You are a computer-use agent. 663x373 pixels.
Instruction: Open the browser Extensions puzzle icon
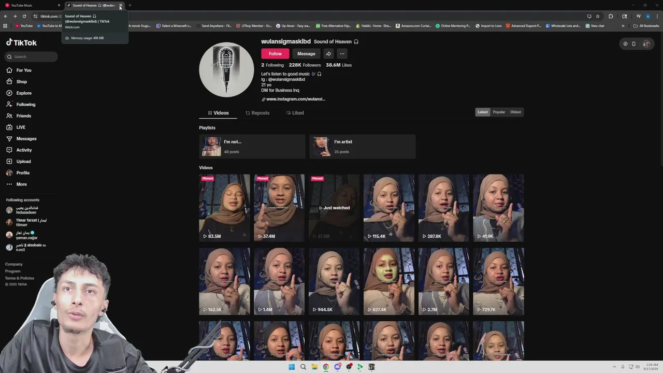click(x=610, y=16)
